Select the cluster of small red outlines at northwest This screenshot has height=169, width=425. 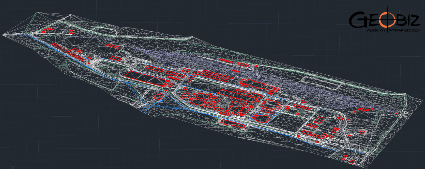coord(47,30)
